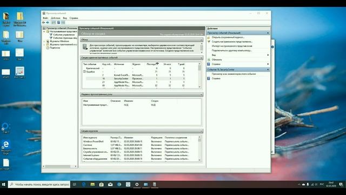
Task: Collapse the Событие 16, SecurityCenter actions group
Action: (x=268, y=70)
